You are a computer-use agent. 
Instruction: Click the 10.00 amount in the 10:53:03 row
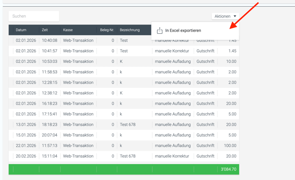click(231, 61)
